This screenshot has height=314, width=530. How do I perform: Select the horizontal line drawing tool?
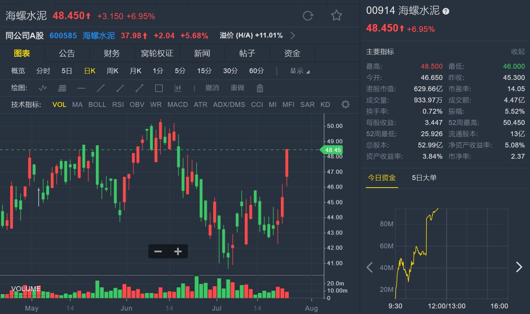click(x=81, y=88)
